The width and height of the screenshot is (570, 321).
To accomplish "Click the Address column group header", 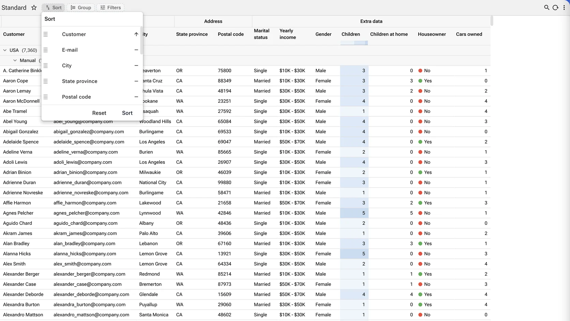I will point(213,21).
